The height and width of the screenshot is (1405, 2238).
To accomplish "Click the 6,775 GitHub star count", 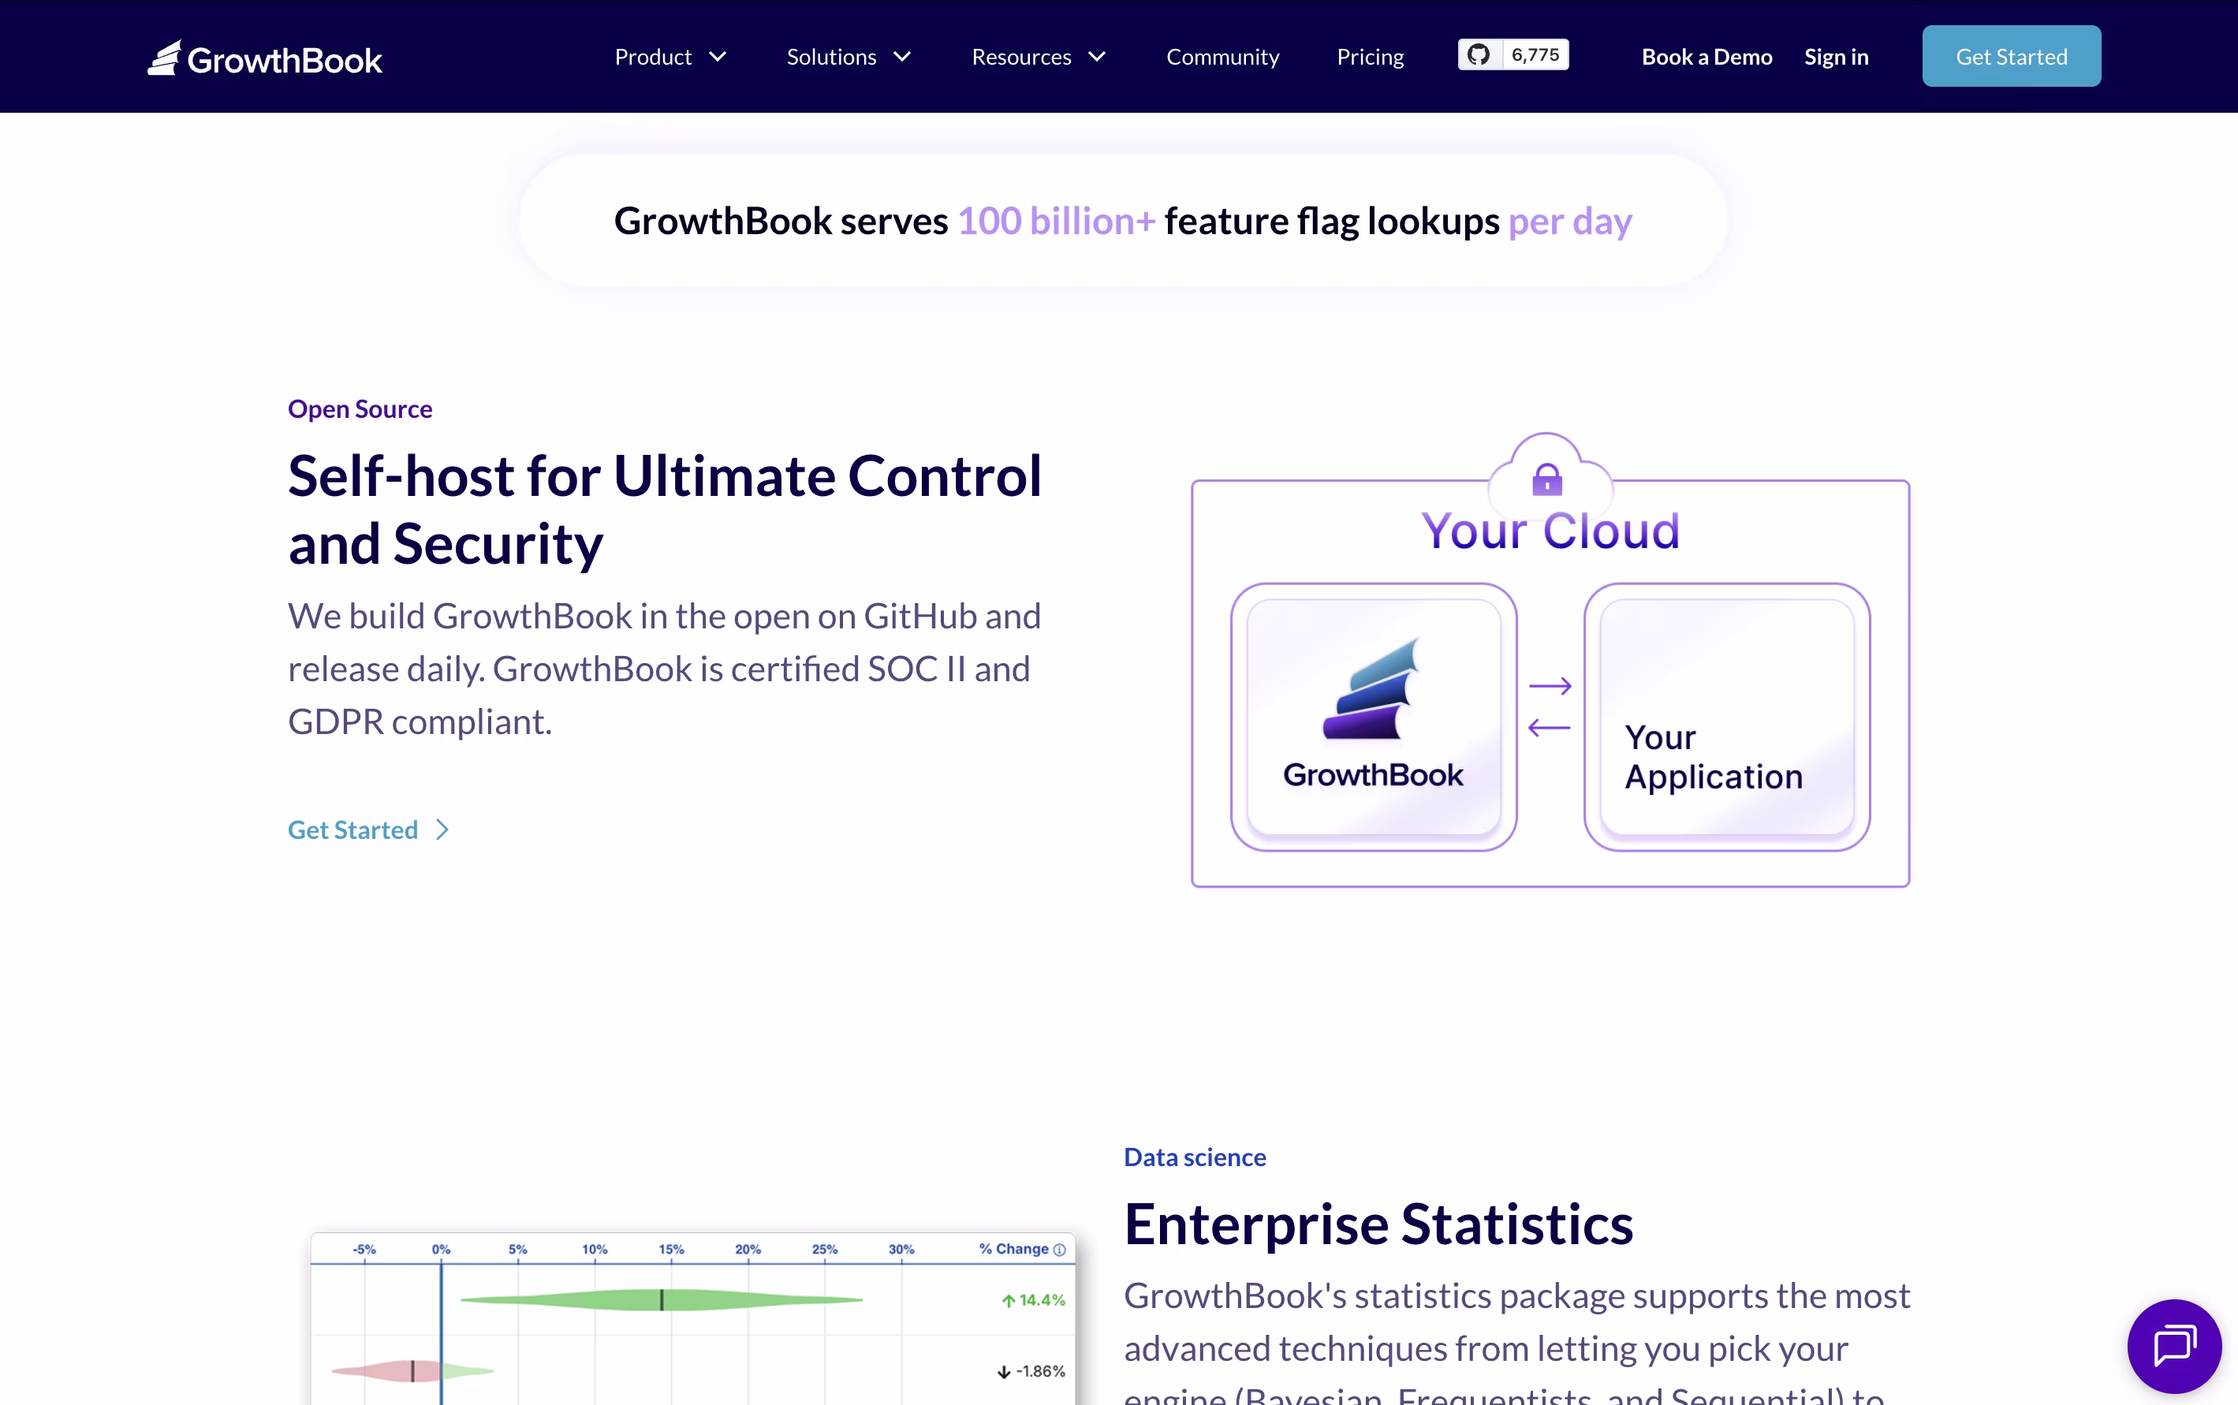I will pyautogui.click(x=1535, y=55).
